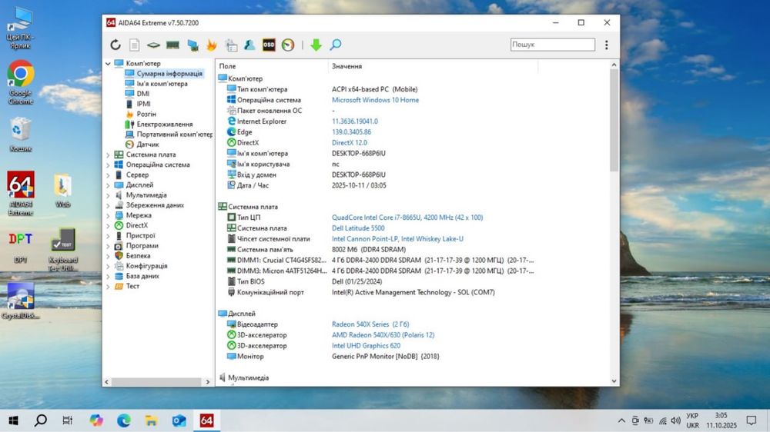The width and height of the screenshot is (770, 432).
Task: Open the Radeon 540X Series link
Action: coord(370,324)
